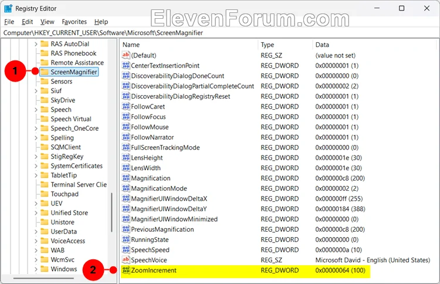Click the Touchpad folder icon
This screenshot has height=284, width=440.
[x=45, y=194]
